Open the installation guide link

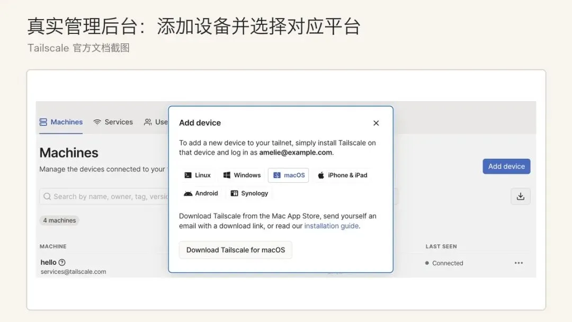point(332,226)
